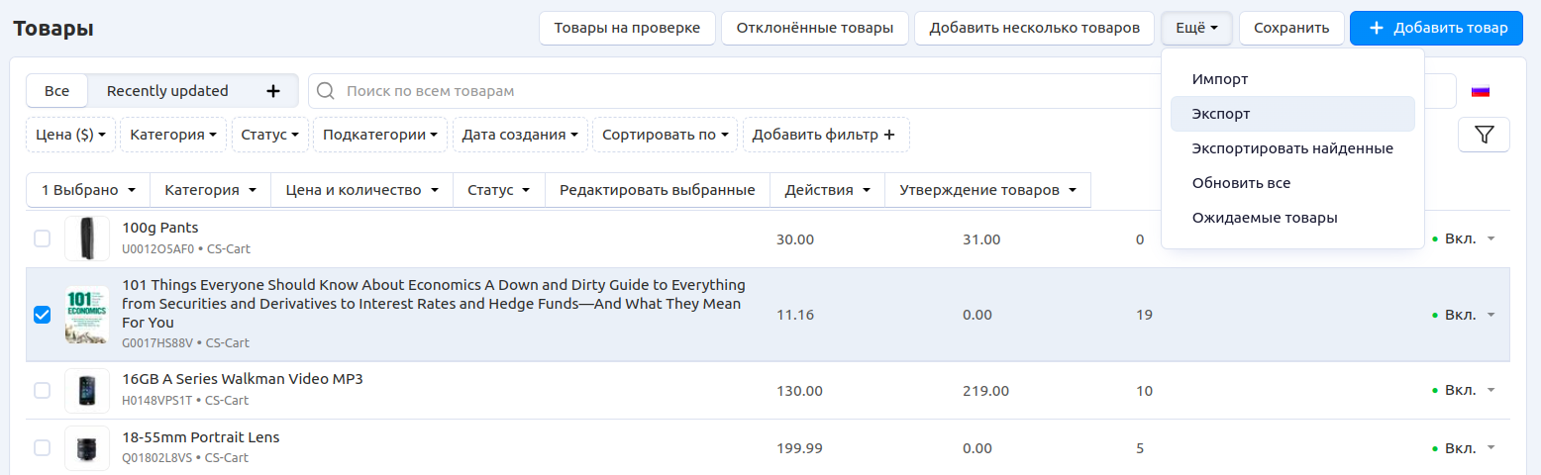Select the 16GB Walkman row checkbox
Image resolution: width=1541 pixels, height=475 pixels.
click(42, 391)
